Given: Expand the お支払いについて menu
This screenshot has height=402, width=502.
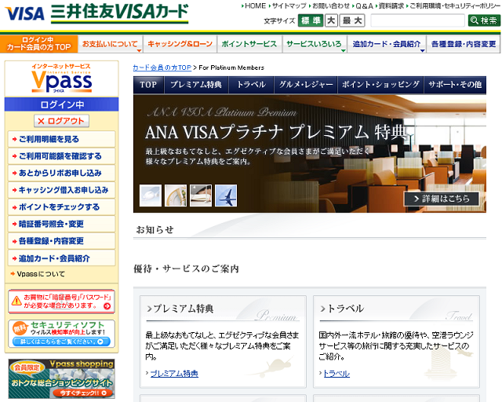Looking at the screenshot, I should pyautogui.click(x=111, y=44).
